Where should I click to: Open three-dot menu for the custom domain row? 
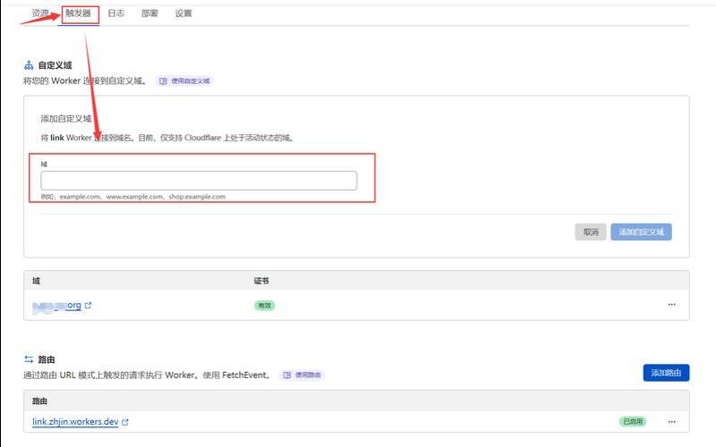click(671, 305)
